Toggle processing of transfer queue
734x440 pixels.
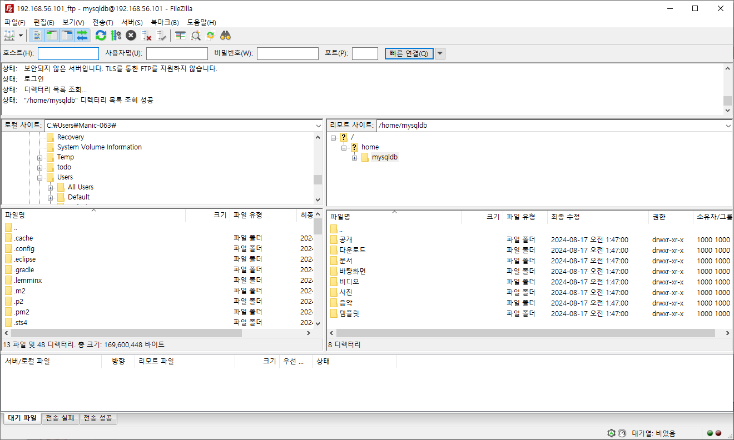[x=116, y=36]
